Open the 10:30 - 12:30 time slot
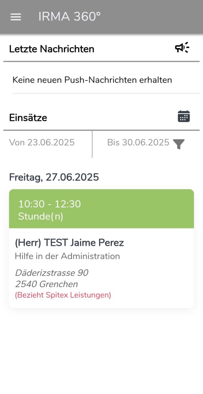The width and height of the screenshot is (203, 394). point(49,204)
